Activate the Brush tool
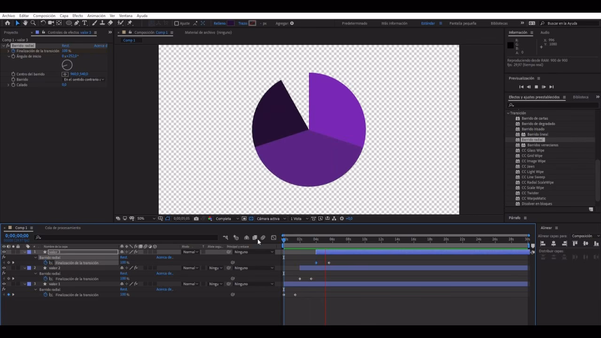This screenshot has height=338, width=601. [93, 23]
